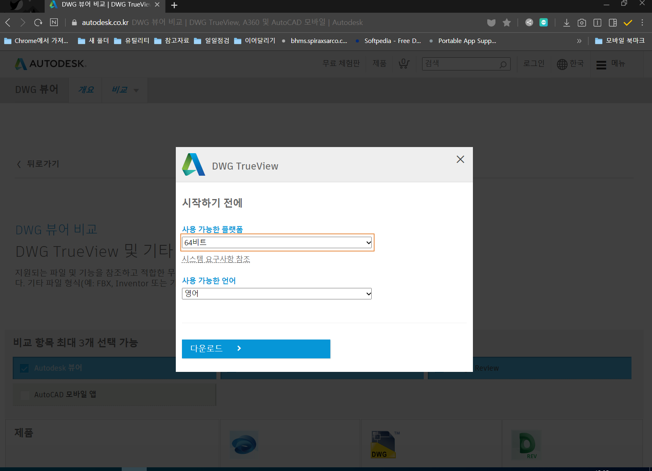Open the Portable App Supp... bookmark

coord(462,41)
